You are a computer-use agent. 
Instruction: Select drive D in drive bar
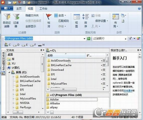16,45
